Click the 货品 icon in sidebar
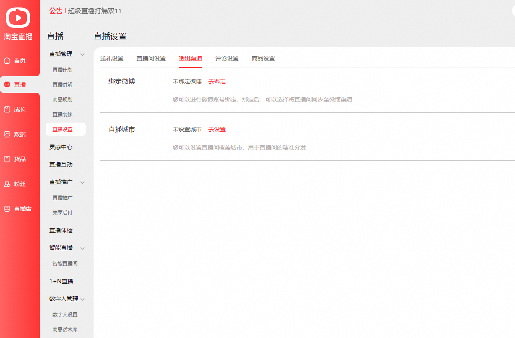This screenshot has width=515, height=338. 7,159
